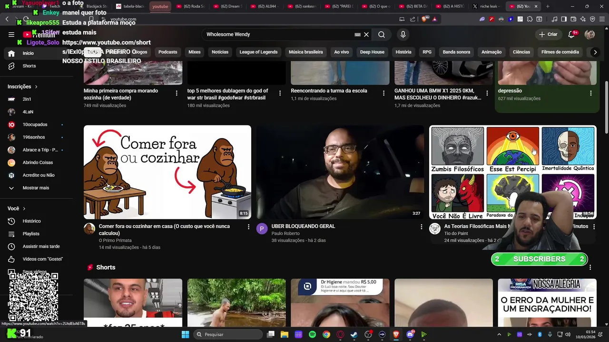Image resolution: width=609 pixels, height=342 pixels.
Task: Play the 'Comer fora ou cozinhar' thumbnail
Action: coord(167,172)
